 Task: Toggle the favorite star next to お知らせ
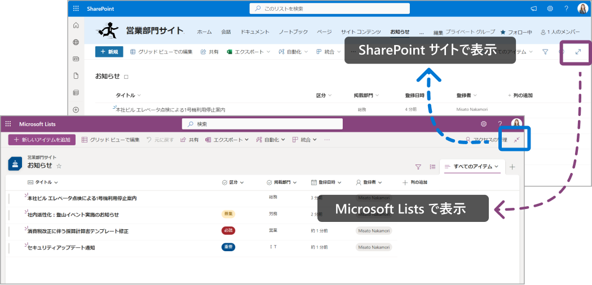coord(59,166)
